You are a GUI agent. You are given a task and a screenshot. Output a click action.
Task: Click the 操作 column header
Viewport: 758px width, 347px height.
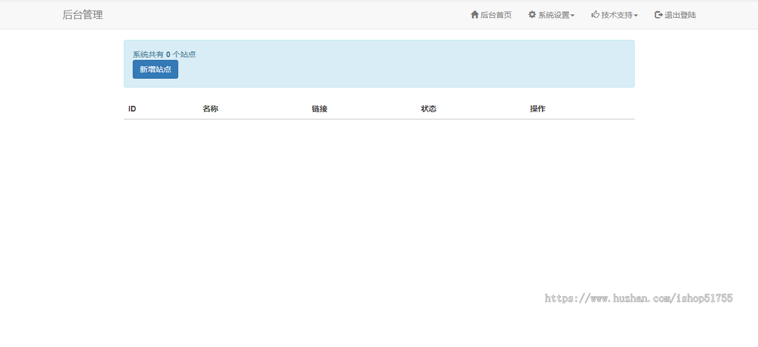[538, 109]
